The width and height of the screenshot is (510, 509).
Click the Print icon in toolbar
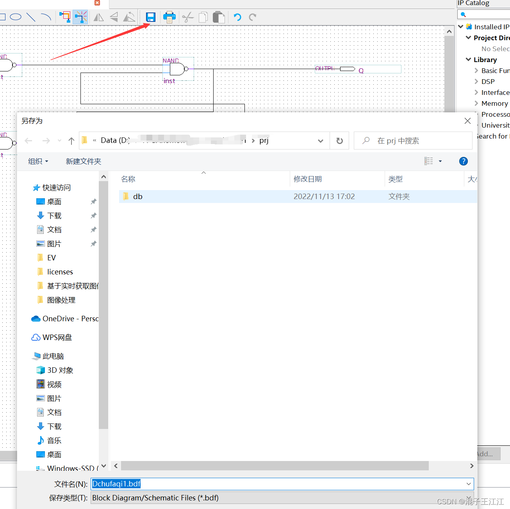169,17
